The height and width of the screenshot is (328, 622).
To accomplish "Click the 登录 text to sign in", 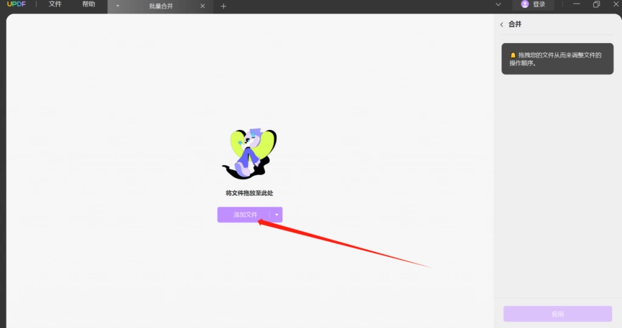I will (539, 4).
